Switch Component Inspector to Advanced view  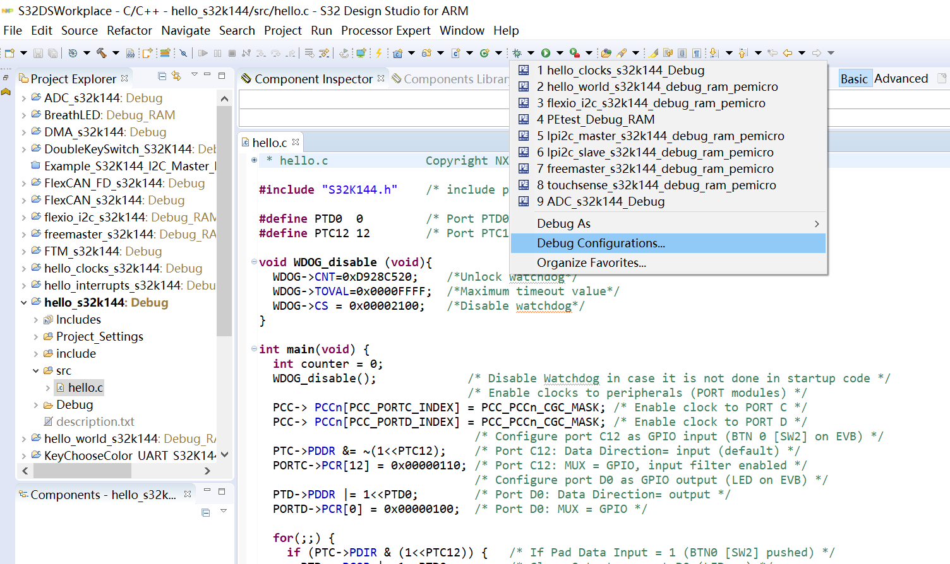pyautogui.click(x=901, y=79)
